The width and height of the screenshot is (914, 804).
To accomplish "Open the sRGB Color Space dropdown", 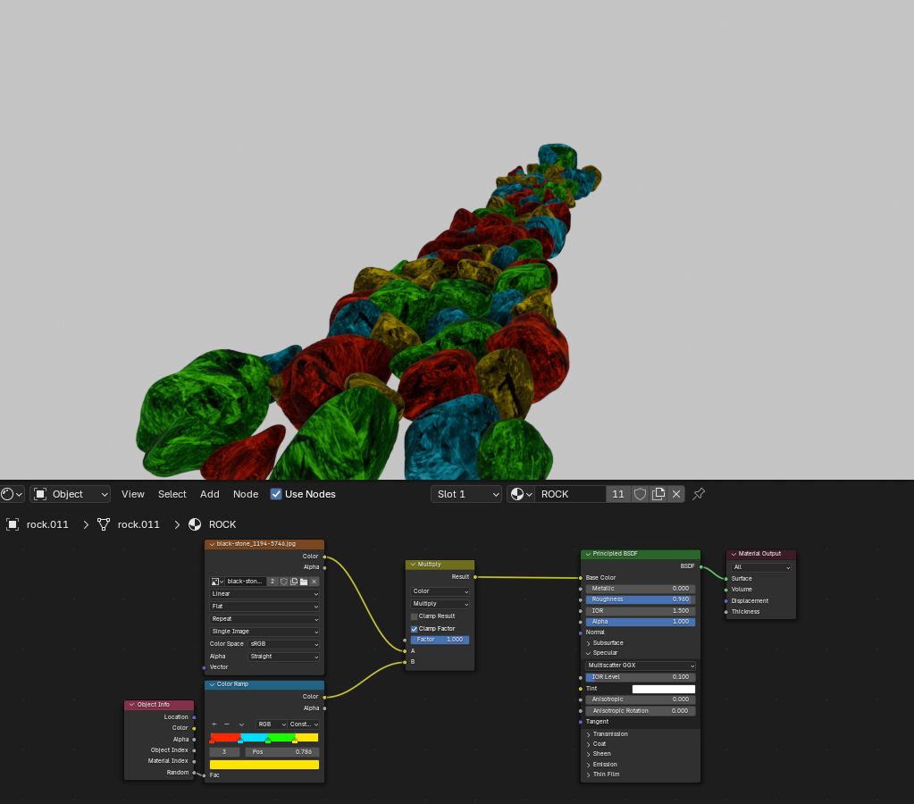I will point(283,644).
